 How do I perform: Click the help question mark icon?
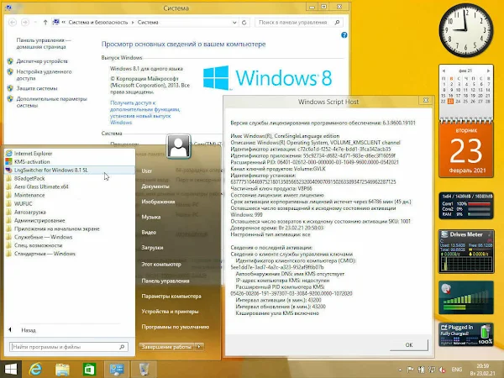pyautogui.click(x=344, y=35)
